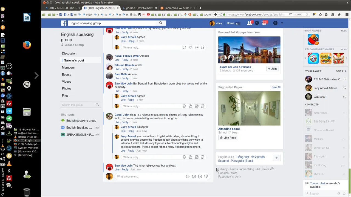
Task: Insert GIF in main comment box
Action: (x=200, y=176)
